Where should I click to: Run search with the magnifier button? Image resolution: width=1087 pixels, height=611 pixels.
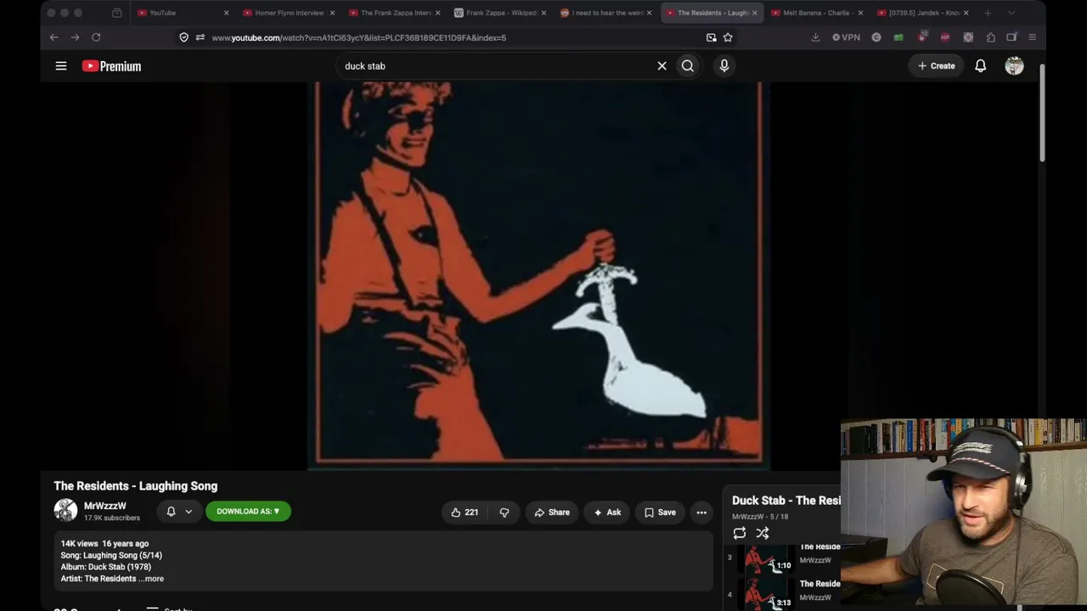coord(688,65)
